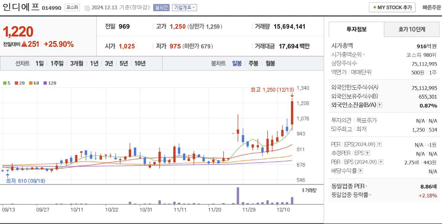Toggle the green 5-day moving average legend

coord(5,83)
